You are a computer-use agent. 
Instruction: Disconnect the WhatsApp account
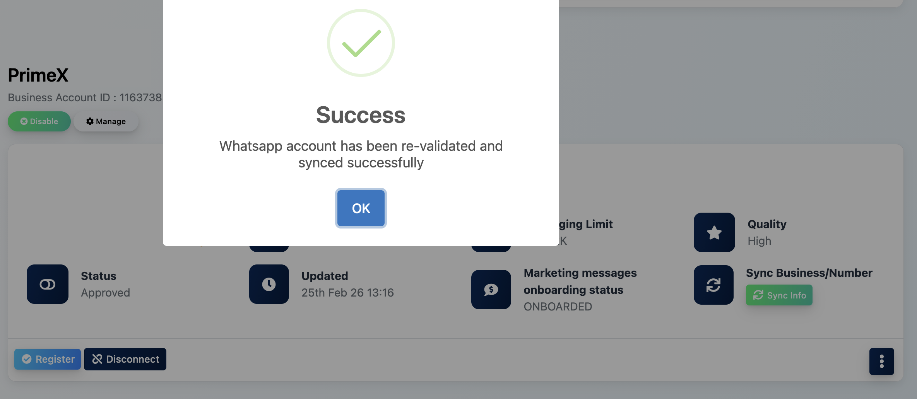click(x=125, y=359)
